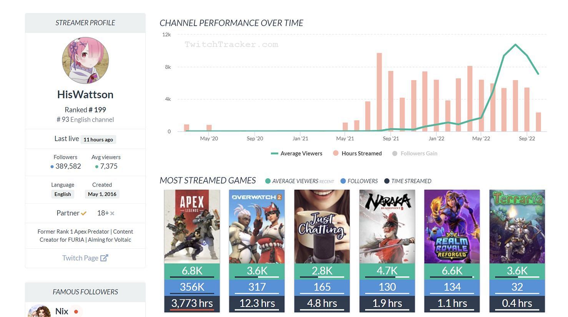Enable the Followers Gain chart series
The height and width of the screenshot is (317, 568).
tap(415, 153)
